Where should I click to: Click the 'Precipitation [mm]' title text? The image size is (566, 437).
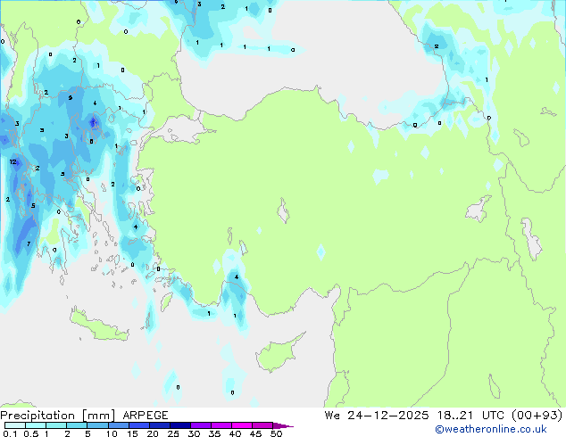58,416
